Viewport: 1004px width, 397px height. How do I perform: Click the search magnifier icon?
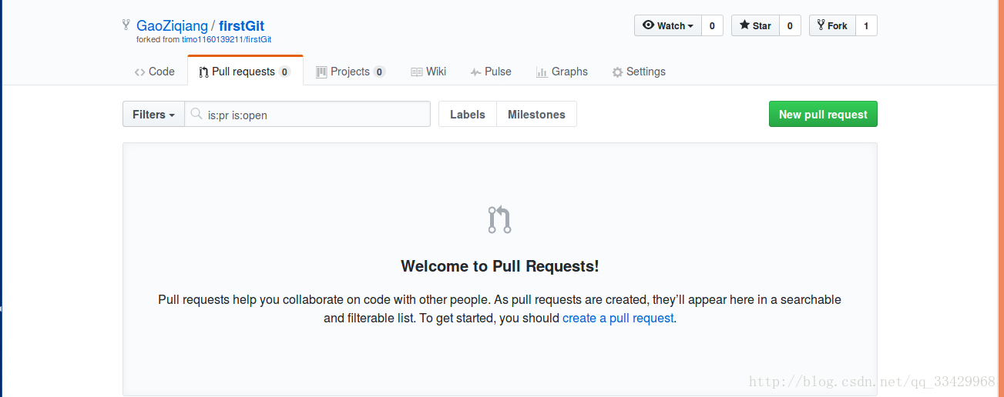pyautogui.click(x=196, y=114)
